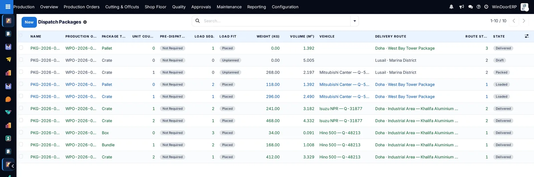Viewport: 534px width, 177px height.
Task: Click the magnifier search icon
Action: point(198,21)
